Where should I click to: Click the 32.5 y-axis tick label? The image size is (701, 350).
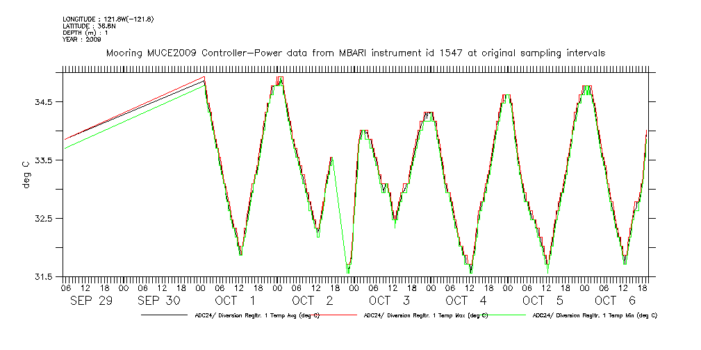47,219
